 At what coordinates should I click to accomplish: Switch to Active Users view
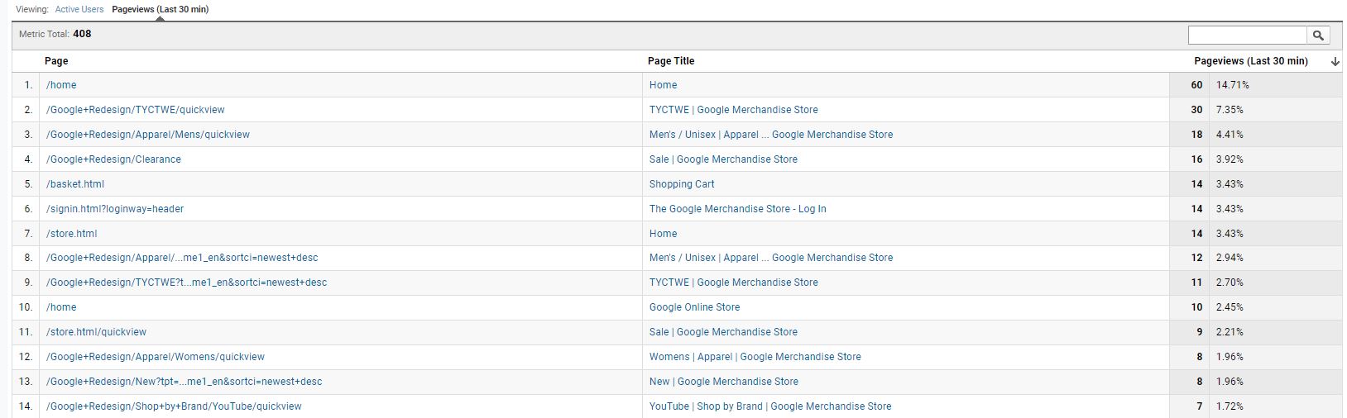(79, 9)
